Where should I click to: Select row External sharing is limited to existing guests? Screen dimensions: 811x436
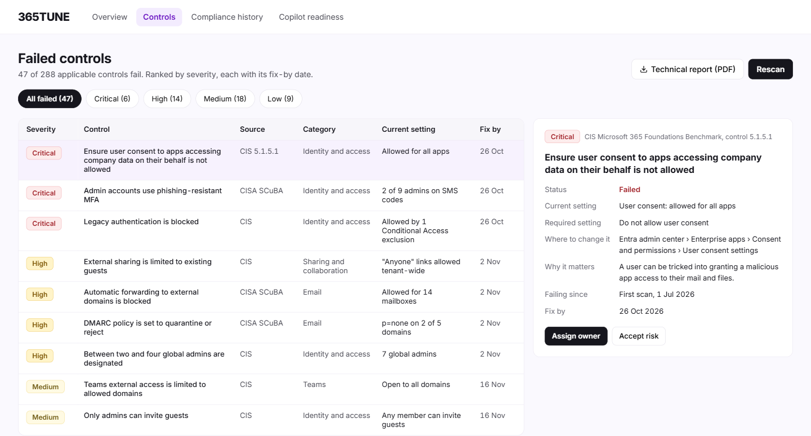coord(271,266)
